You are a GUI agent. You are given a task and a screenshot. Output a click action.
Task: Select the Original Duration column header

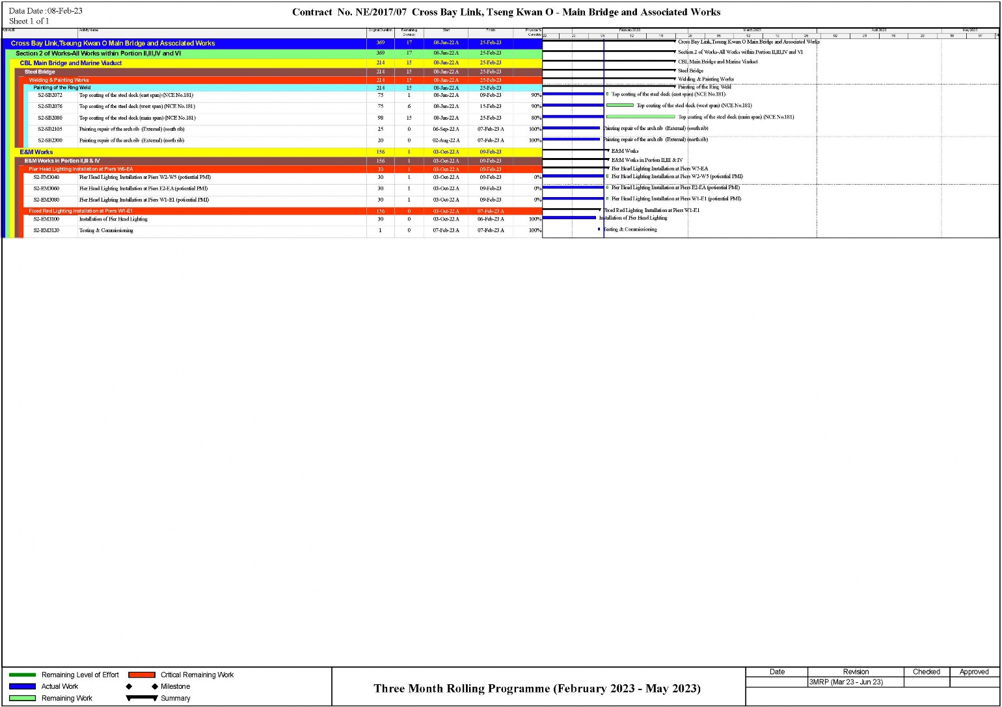pos(381,33)
